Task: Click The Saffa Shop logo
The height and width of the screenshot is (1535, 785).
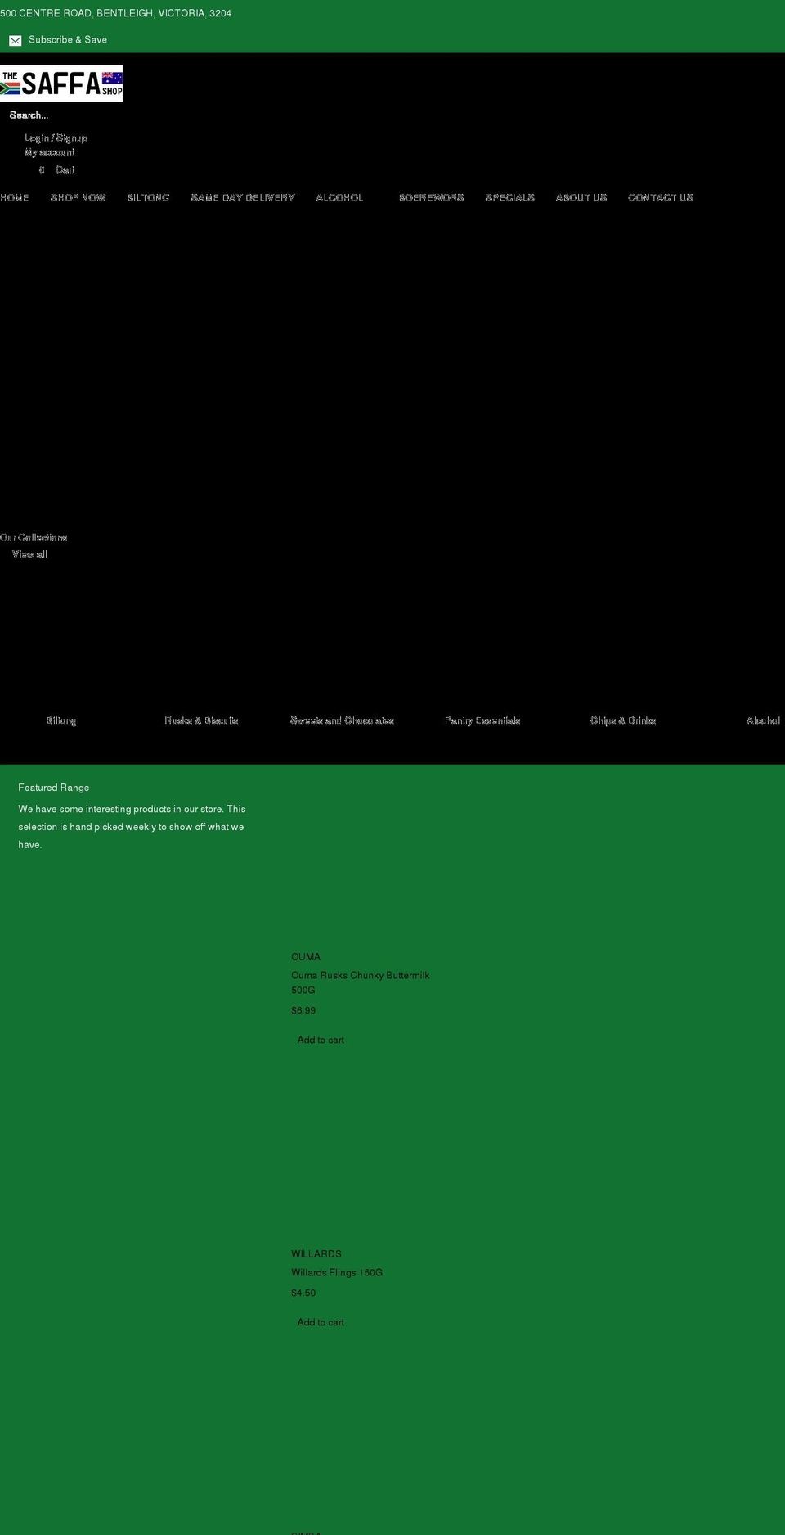Action: 61,84
